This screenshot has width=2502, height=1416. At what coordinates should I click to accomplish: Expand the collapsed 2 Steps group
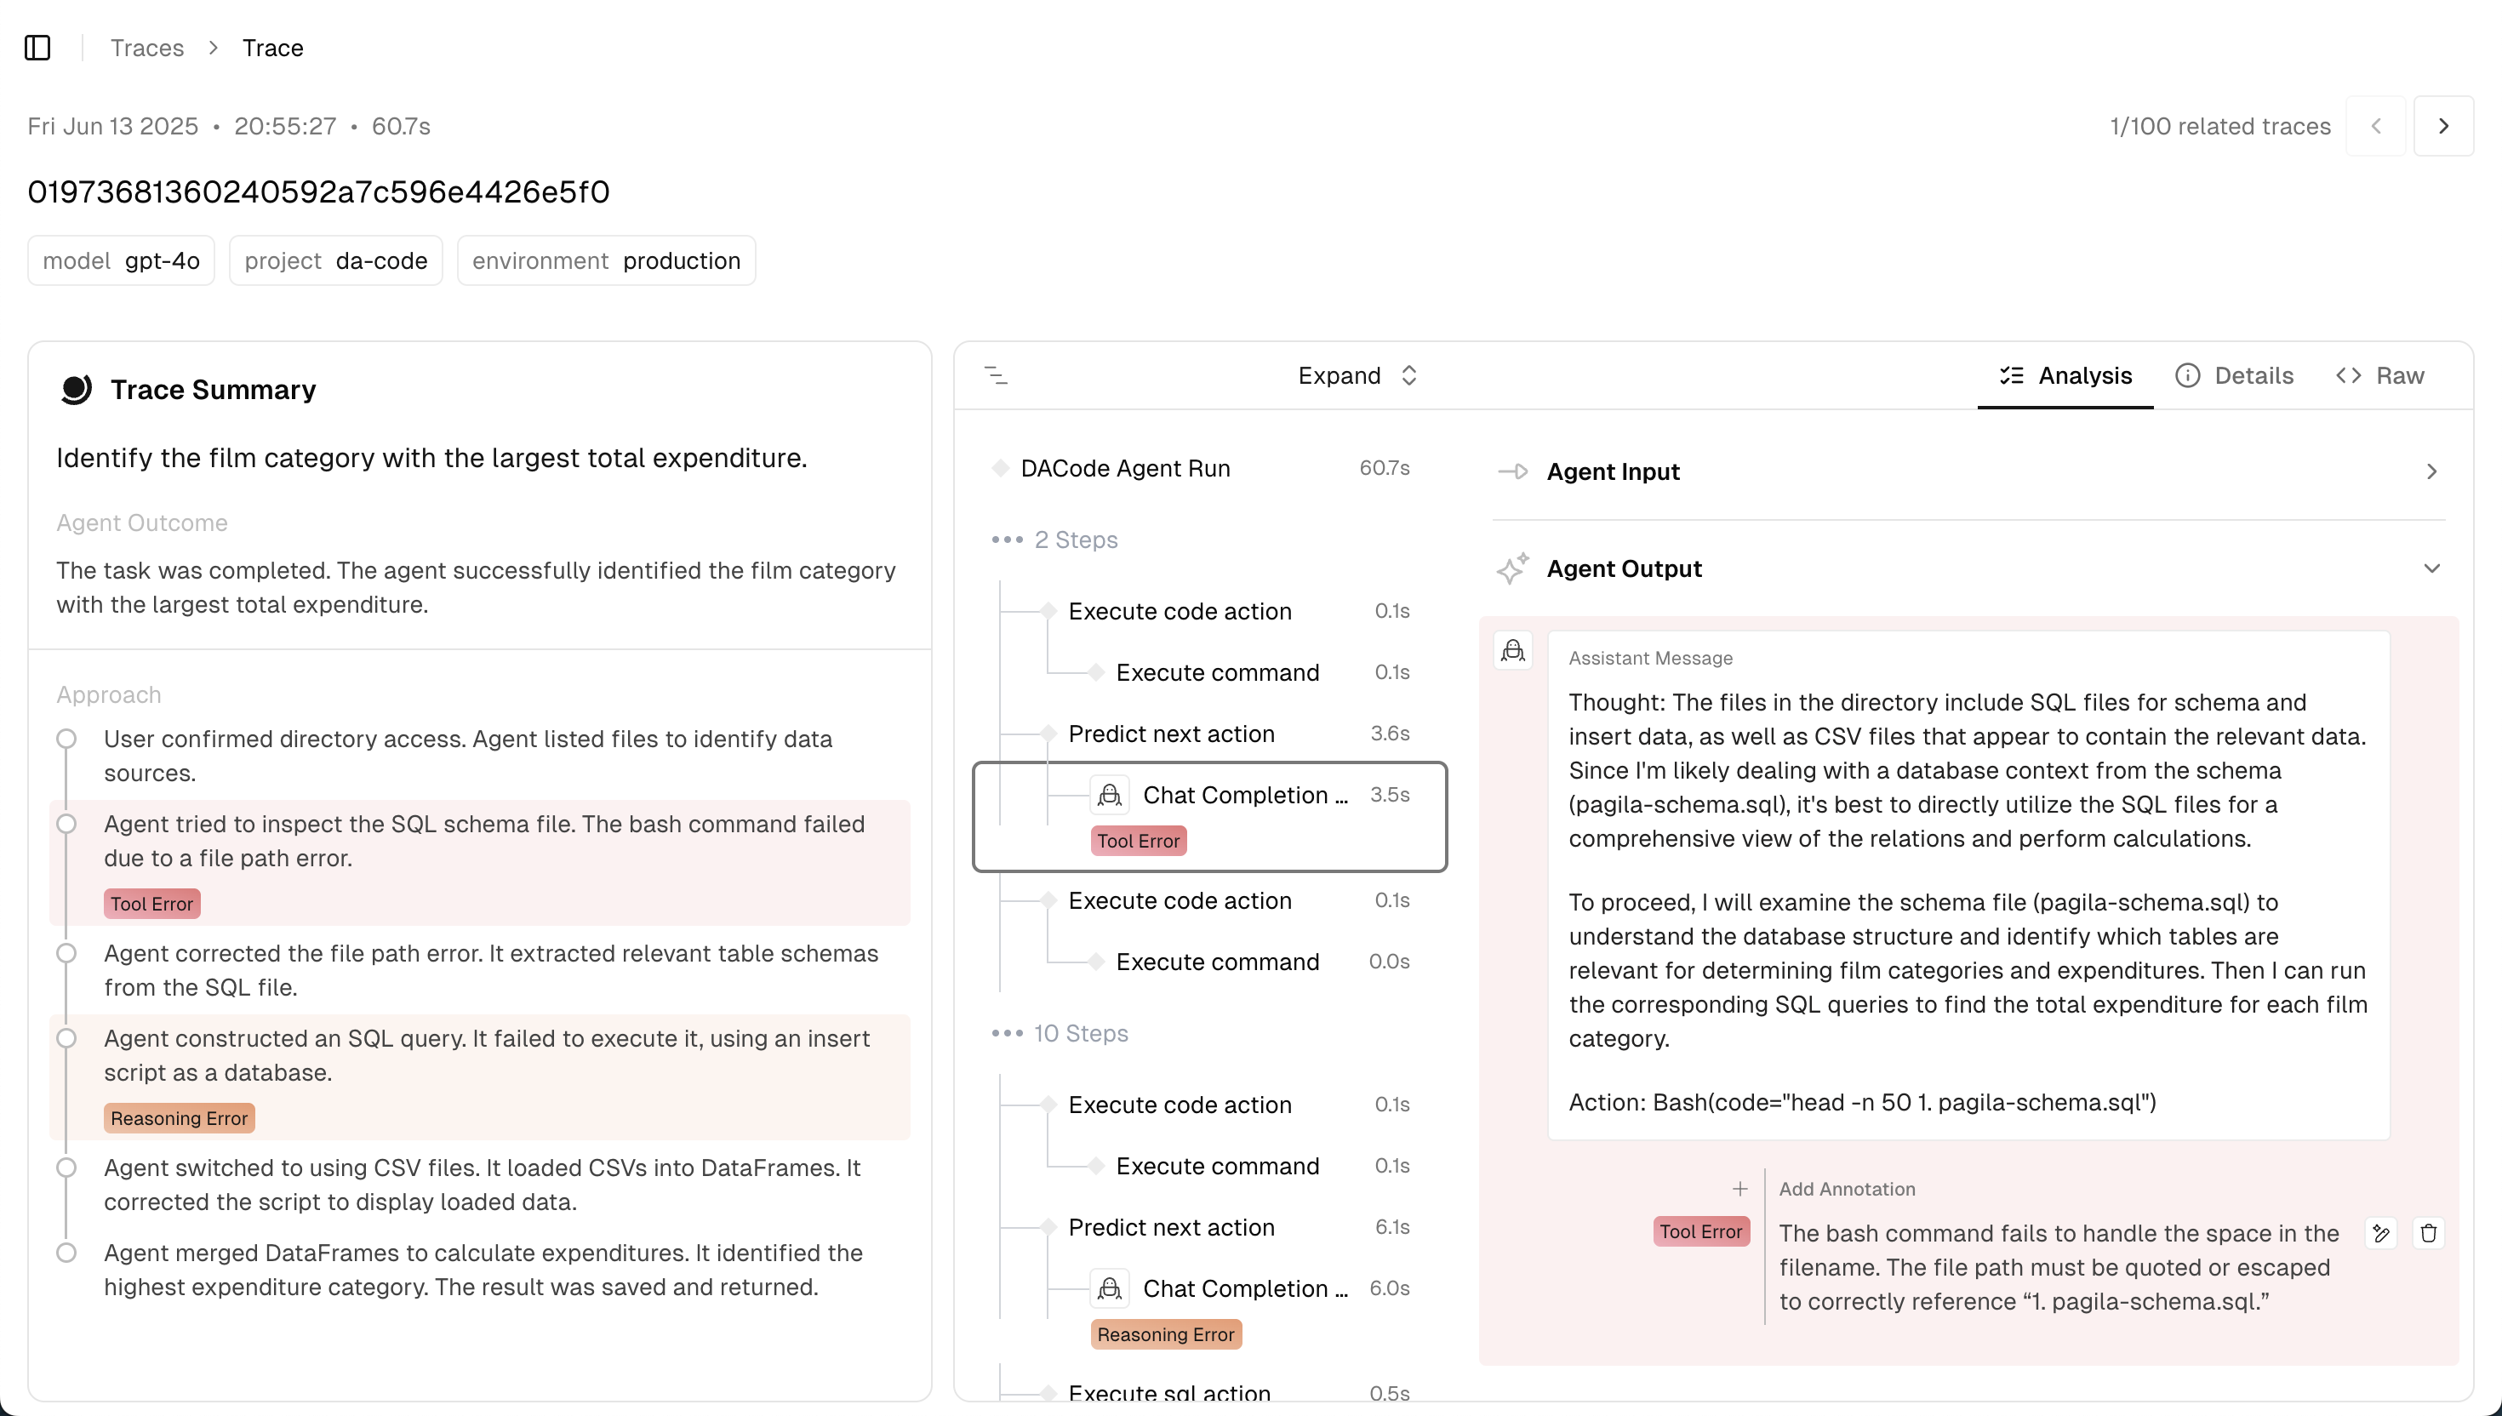click(x=1054, y=540)
